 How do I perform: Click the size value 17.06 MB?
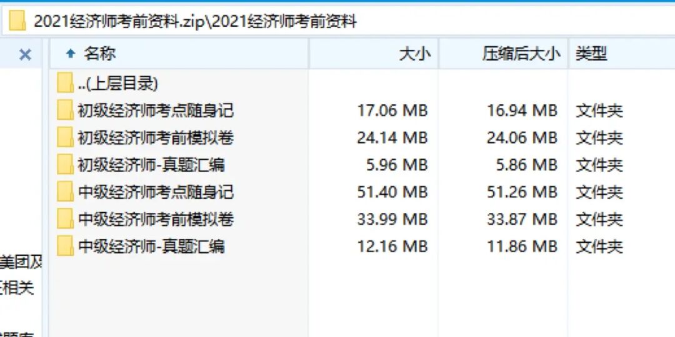click(x=392, y=111)
